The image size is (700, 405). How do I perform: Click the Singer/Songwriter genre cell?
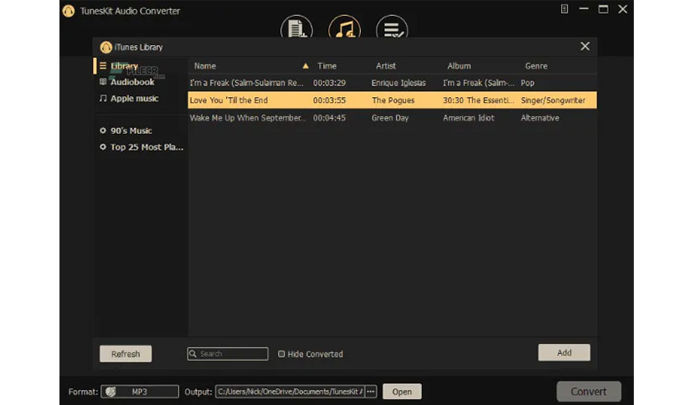(553, 100)
